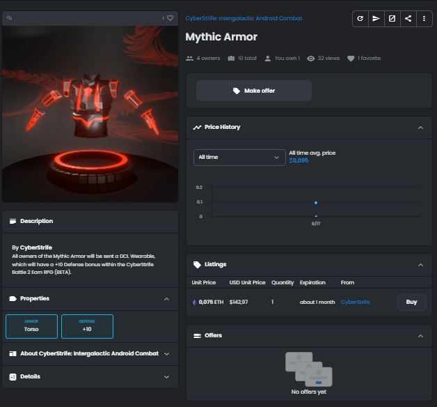The image size is (437, 407).
Task: Collapse the Listings section
Action: tap(420, 265)
